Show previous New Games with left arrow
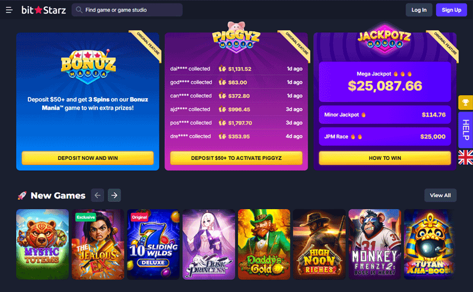 tap(97, 196)
